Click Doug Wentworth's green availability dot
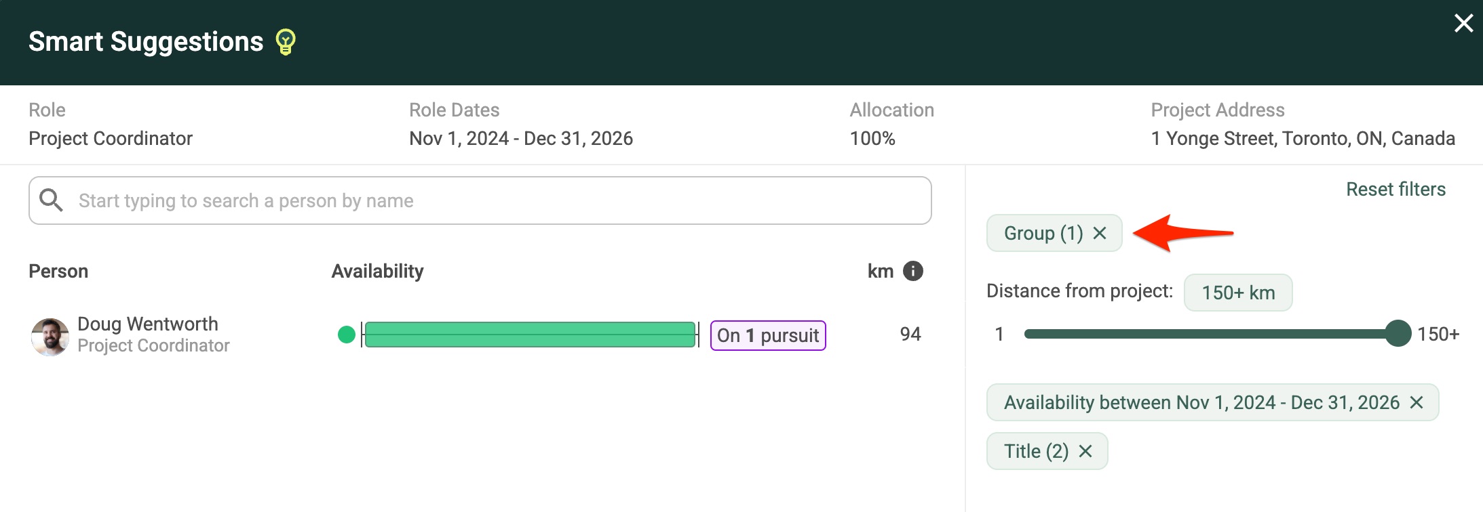The image size is (1483, 512). pos(347,335)
